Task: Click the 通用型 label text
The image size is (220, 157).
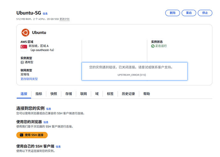Action: pos(29,62)
